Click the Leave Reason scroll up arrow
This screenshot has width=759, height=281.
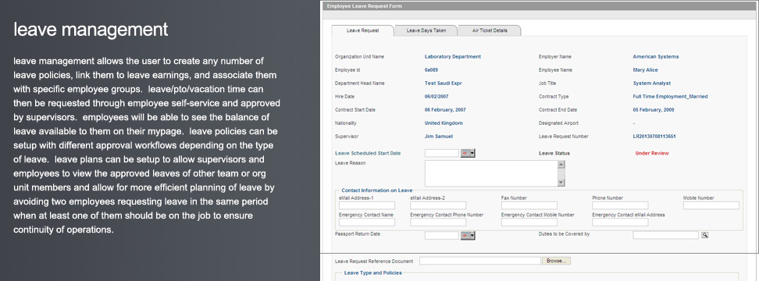(x=561, y=165)
